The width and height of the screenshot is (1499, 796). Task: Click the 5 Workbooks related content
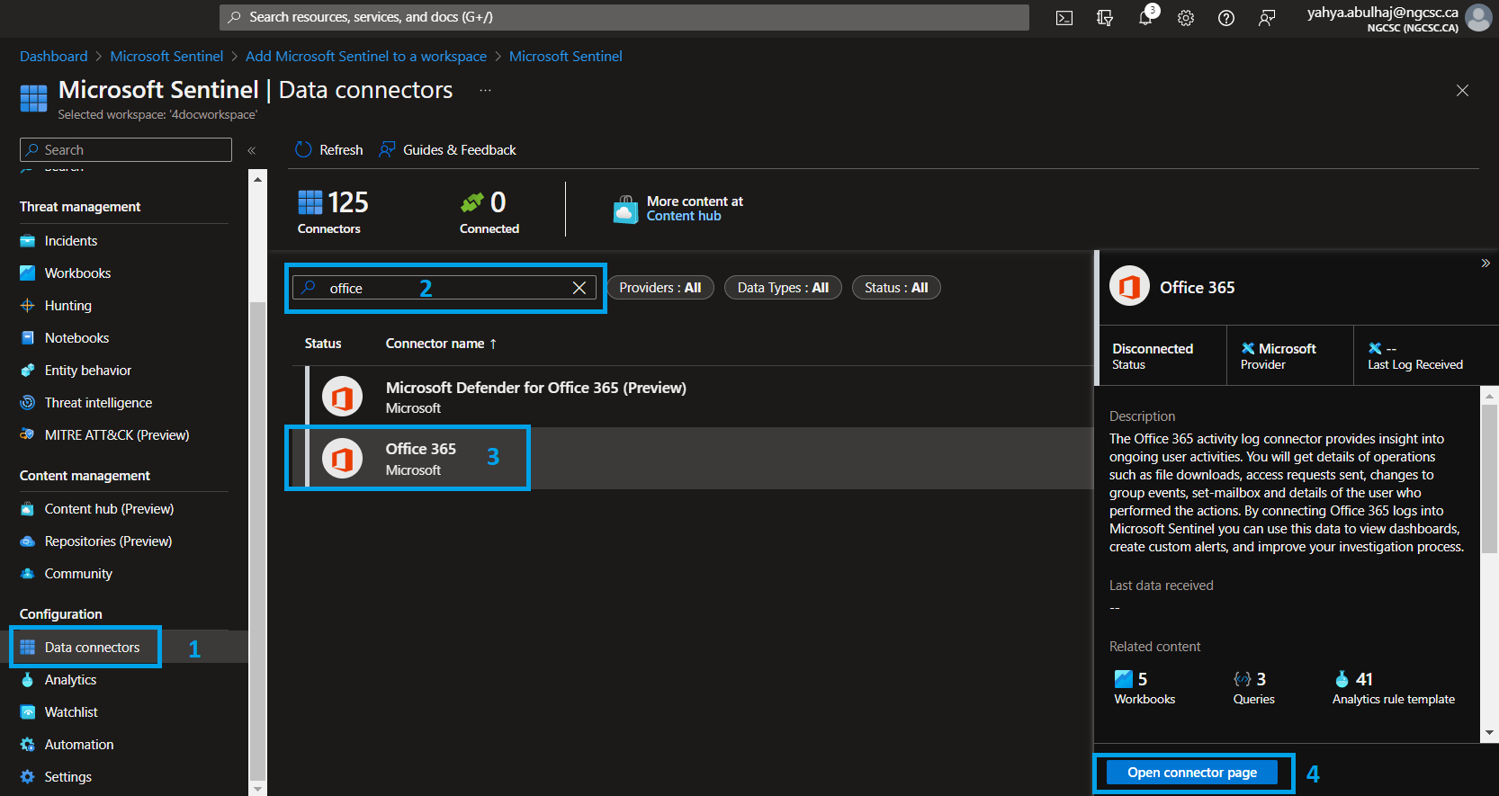point(1144,687)
